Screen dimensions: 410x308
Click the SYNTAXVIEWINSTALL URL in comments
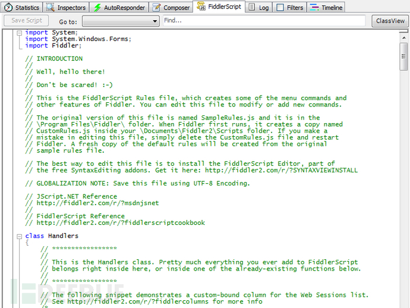click(281, 171)
